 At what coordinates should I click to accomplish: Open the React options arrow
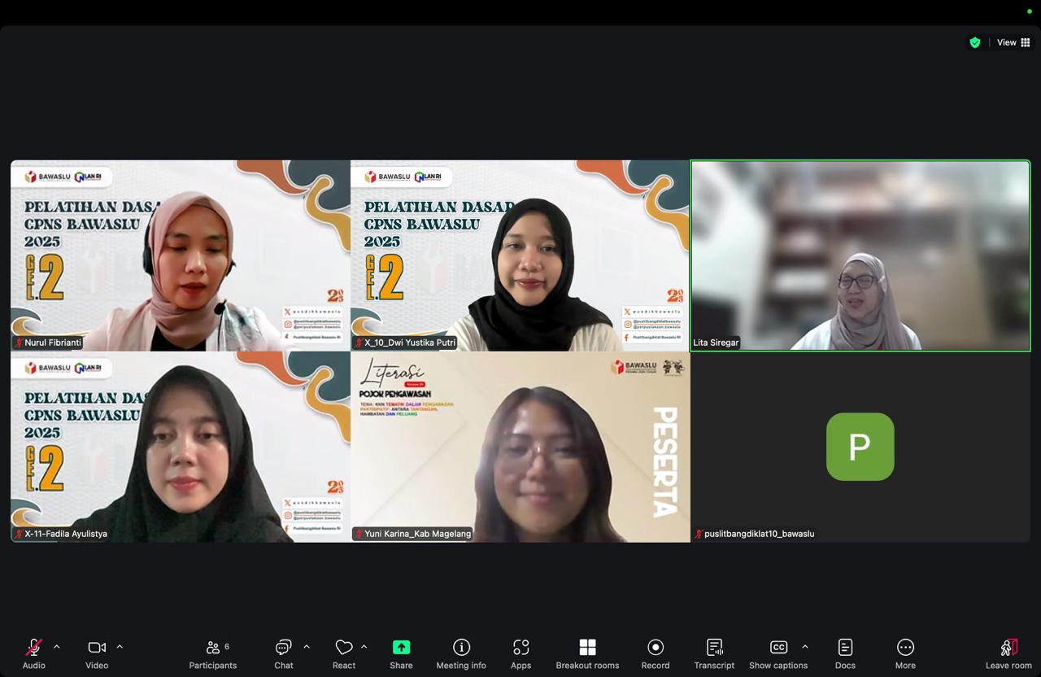click(x=364, y=647)
